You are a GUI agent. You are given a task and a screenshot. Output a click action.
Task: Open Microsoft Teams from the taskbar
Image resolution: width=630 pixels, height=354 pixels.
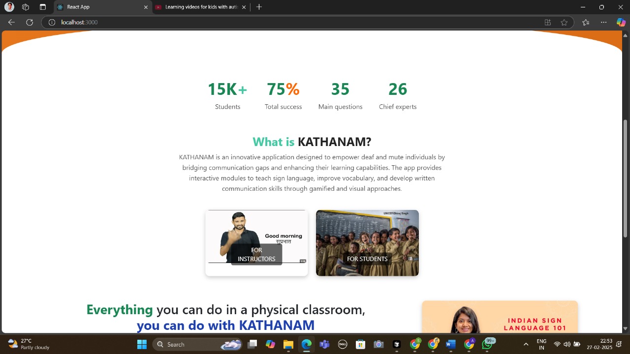324,344
